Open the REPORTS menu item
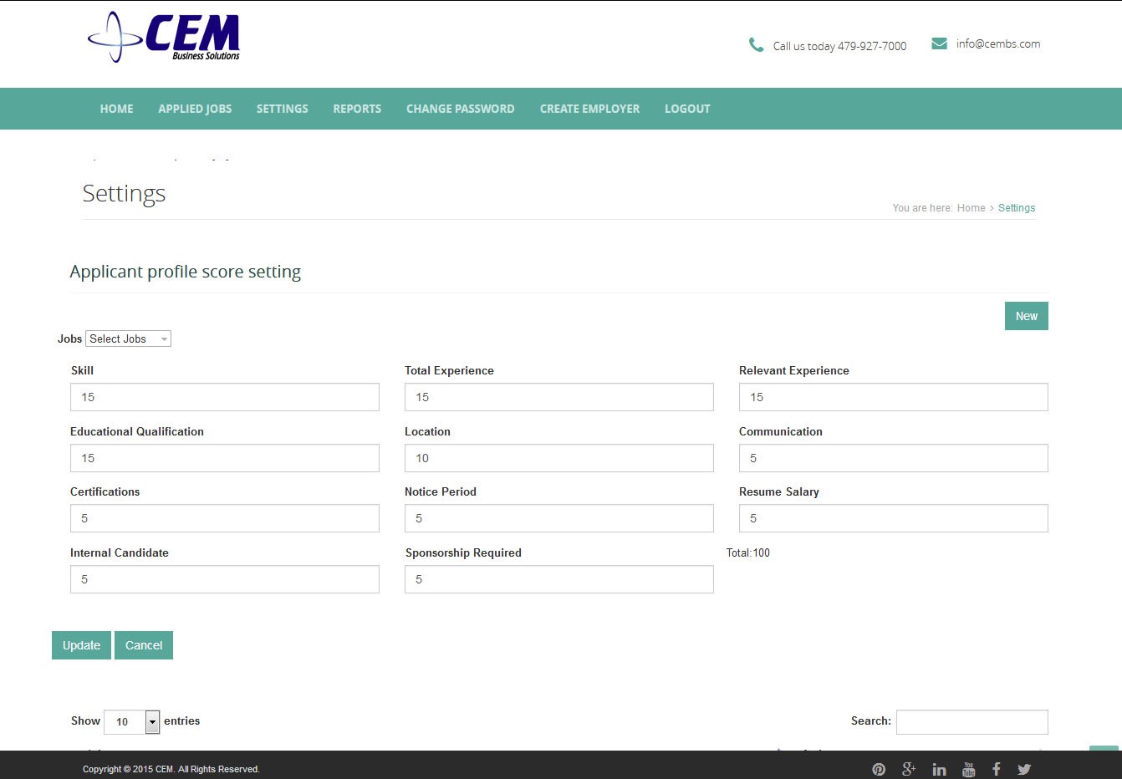Image resolution: width=1122 pixels, height=779 pixels. point(357,109)
